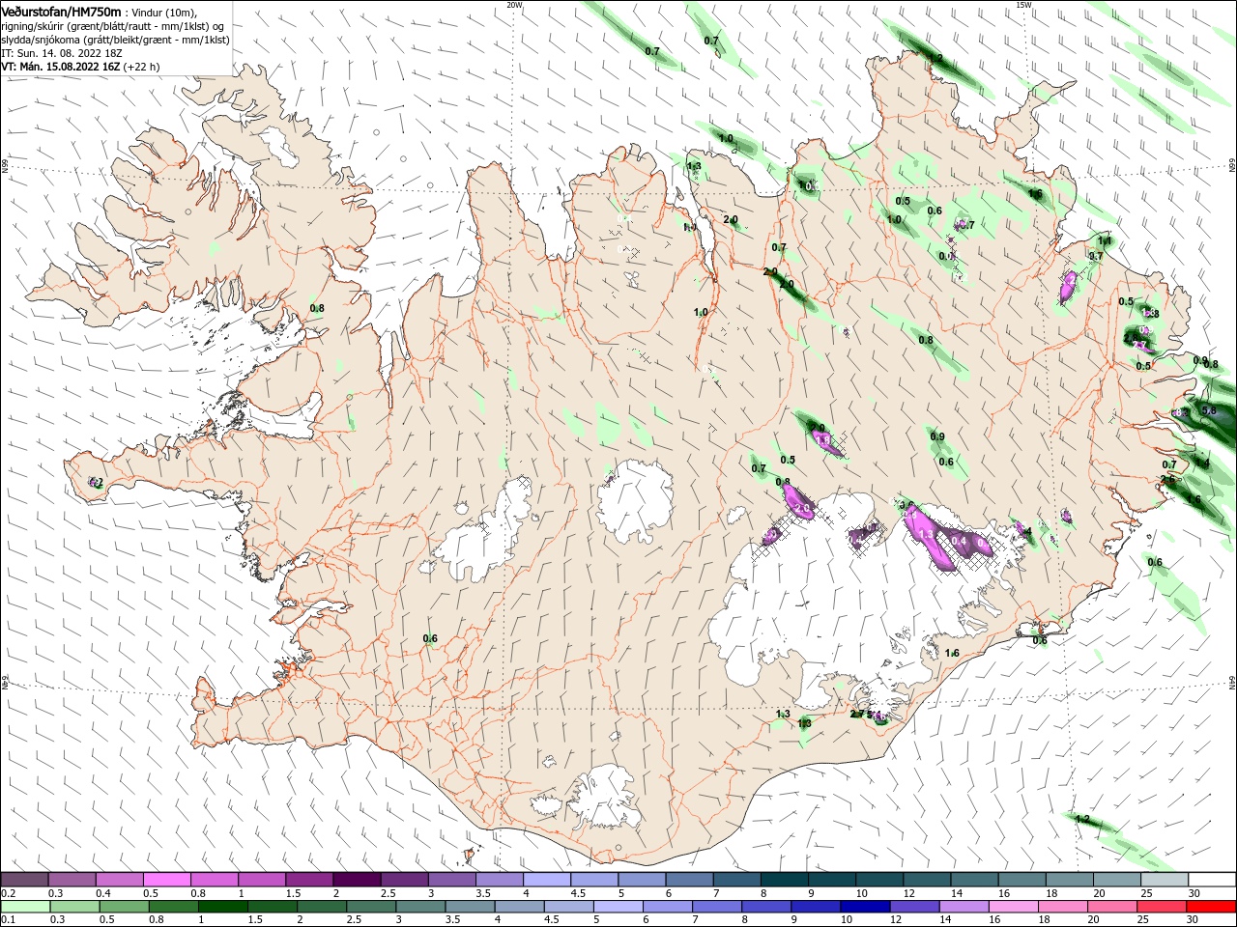
Task: Click the large pink snowfall patch on northern Vatnajökull
Action: coord(928,537)
